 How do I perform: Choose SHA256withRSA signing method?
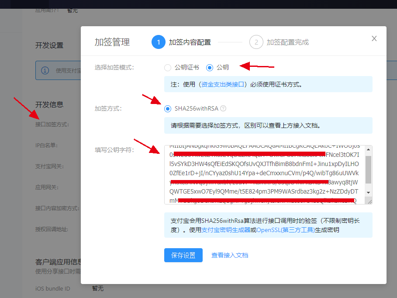168,109
